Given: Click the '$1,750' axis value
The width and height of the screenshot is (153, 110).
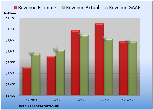Looking at the screenshot, I should tap(10, 18).
